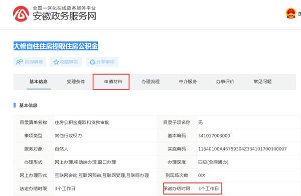Click the Anhui government service red logo
301x196 pixels.
(x=21, y=14)
